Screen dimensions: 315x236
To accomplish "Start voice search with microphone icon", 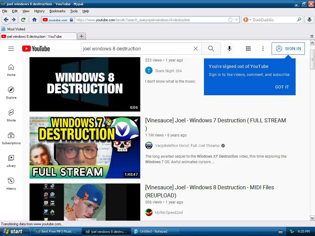I will 229,49.
